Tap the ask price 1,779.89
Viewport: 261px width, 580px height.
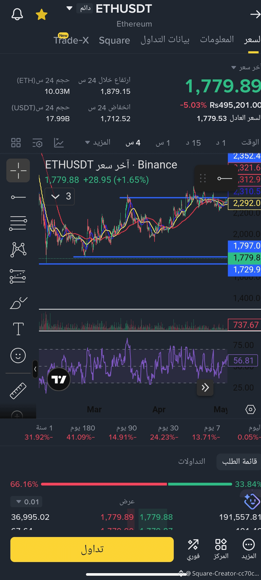pyautogui.click(x=117, y=517)
